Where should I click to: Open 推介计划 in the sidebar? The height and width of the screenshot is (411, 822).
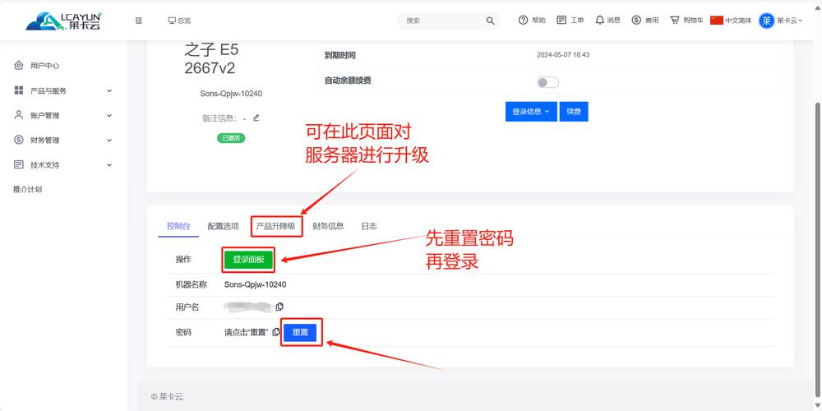(x=27, y=189)
